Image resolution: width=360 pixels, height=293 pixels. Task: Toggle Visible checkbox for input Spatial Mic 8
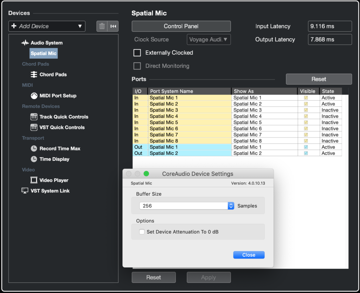(306, 141)
